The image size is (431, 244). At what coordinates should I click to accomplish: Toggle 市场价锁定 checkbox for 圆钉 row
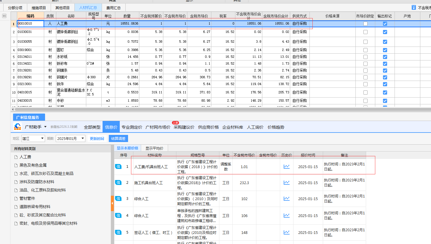point(365,50)
